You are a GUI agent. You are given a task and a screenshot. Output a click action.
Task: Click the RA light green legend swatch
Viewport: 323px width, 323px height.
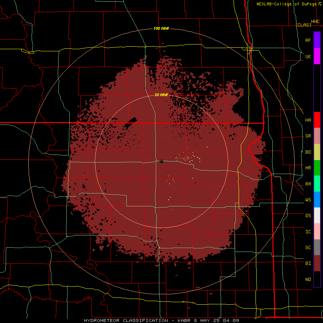click(x=317, y=184)
